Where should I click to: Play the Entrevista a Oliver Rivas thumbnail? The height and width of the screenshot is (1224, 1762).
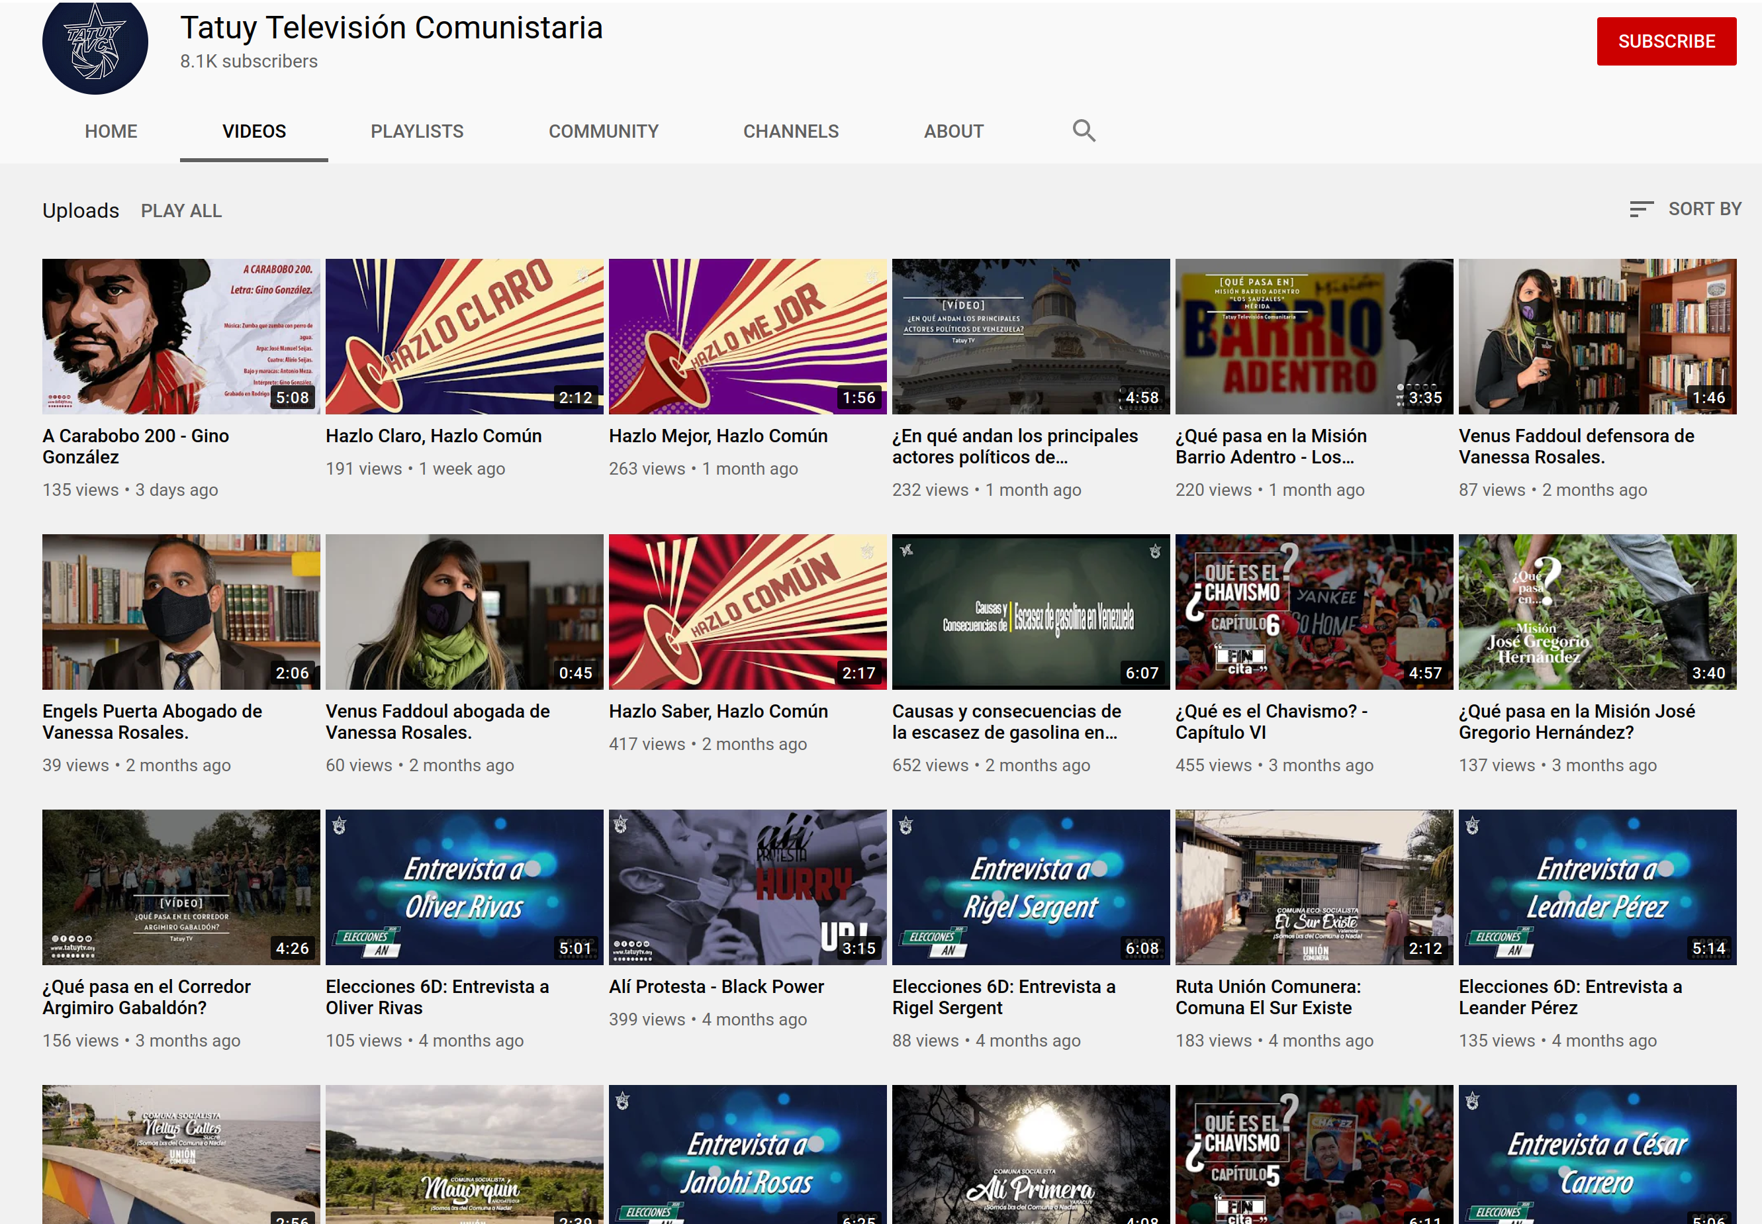pyautogui.click(x=465, y=887)
